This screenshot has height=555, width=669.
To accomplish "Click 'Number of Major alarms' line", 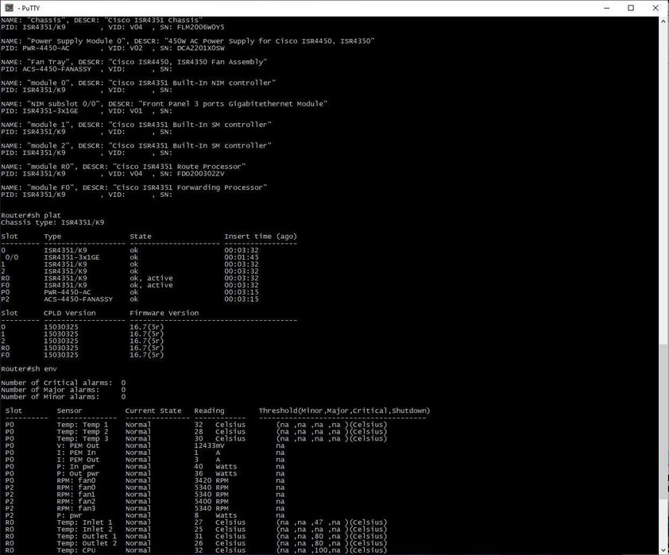I will [63, 390].
